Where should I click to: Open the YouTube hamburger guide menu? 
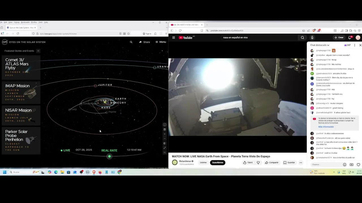click(173, 37)
